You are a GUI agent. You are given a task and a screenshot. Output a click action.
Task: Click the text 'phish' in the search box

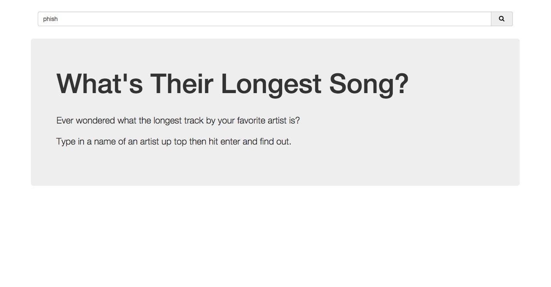tap(50, 19)
